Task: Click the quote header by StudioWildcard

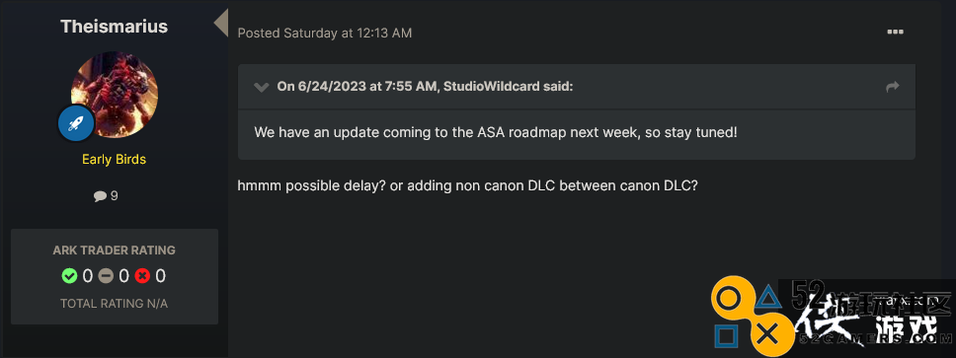Action: 425,87
